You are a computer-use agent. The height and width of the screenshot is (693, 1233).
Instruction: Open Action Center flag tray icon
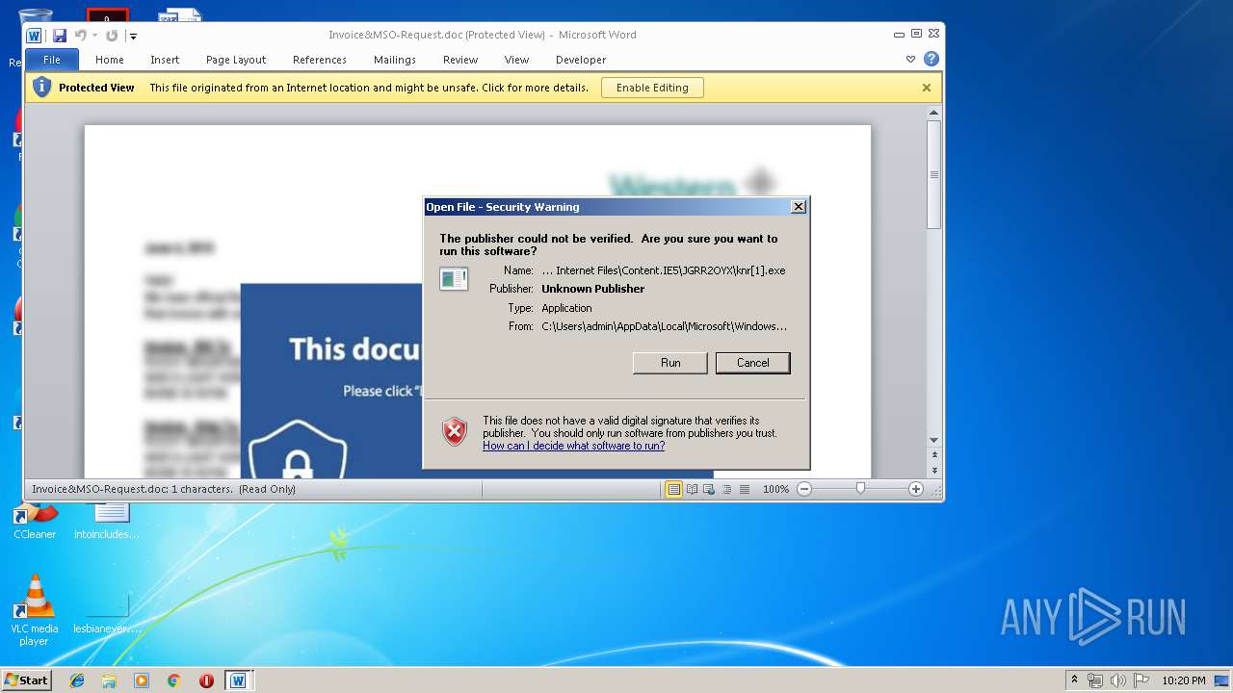point(1141,680)
